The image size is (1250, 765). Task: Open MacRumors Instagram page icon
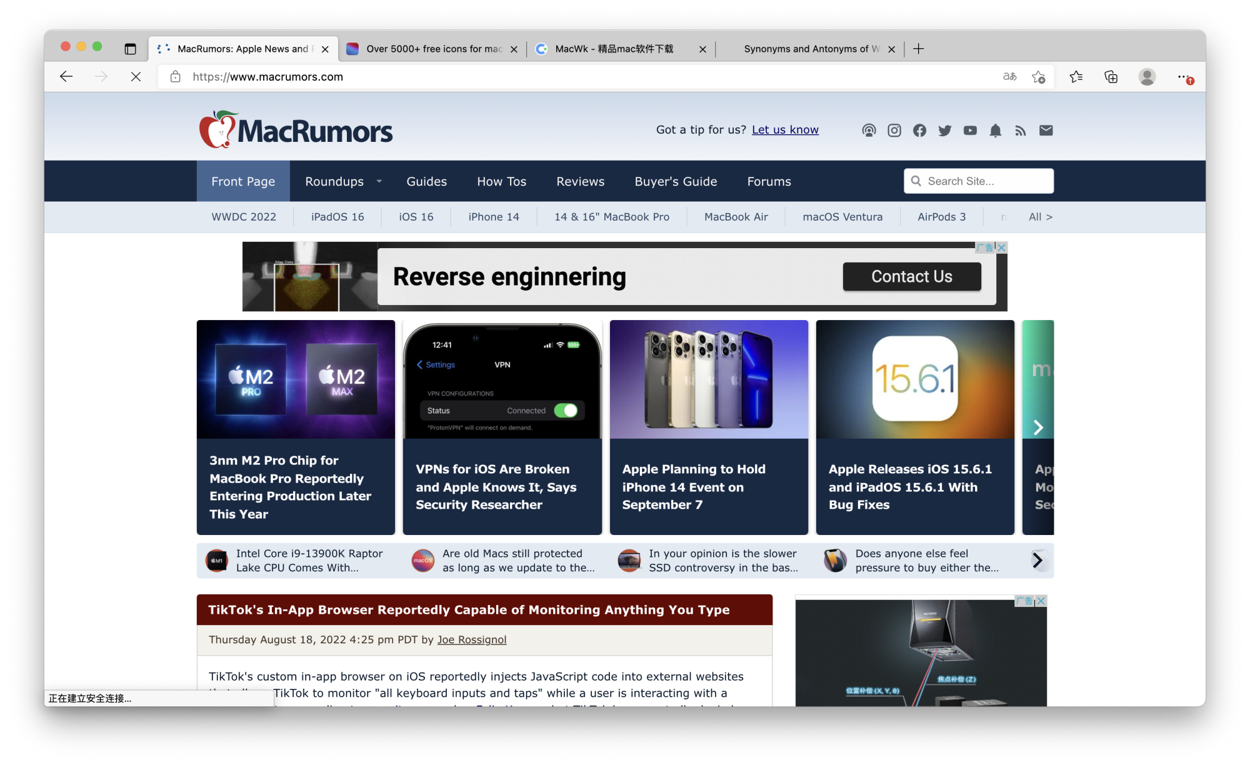pyautogui.click(x=894, y=130)
